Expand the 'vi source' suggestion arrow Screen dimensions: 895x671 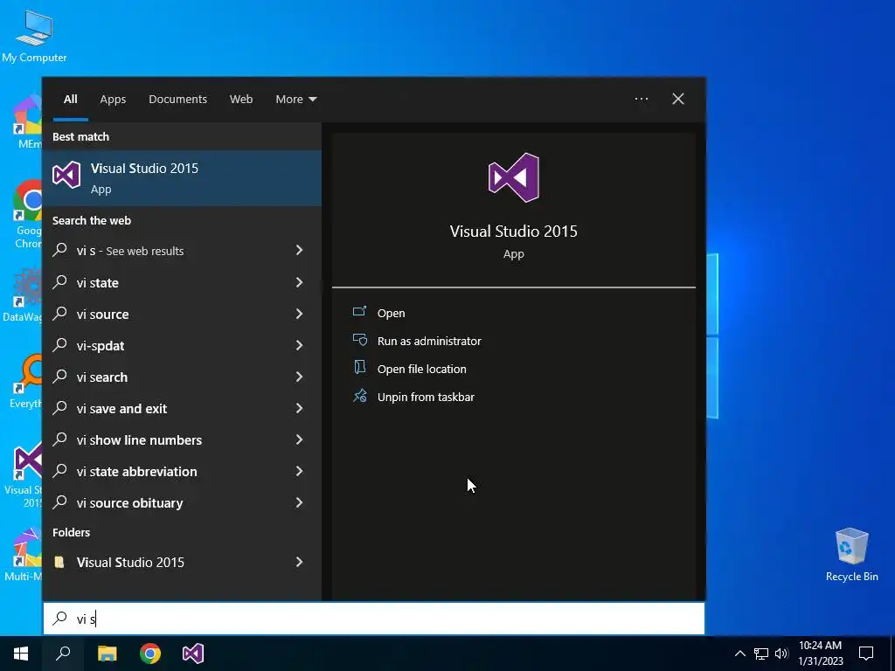coord(299,314)
